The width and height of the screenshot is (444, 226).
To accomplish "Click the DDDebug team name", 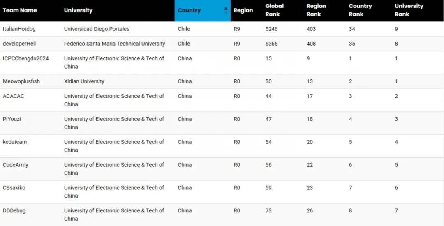I will (x=14, y=211).
